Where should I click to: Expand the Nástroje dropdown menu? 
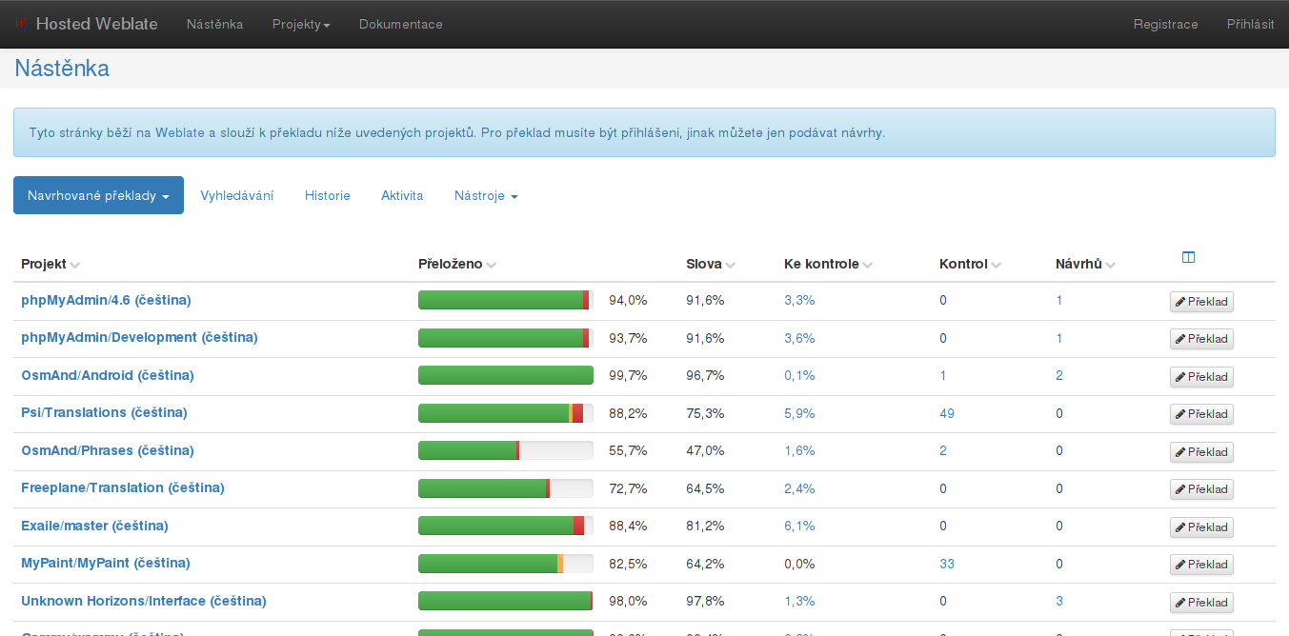(x=486, y=195)
